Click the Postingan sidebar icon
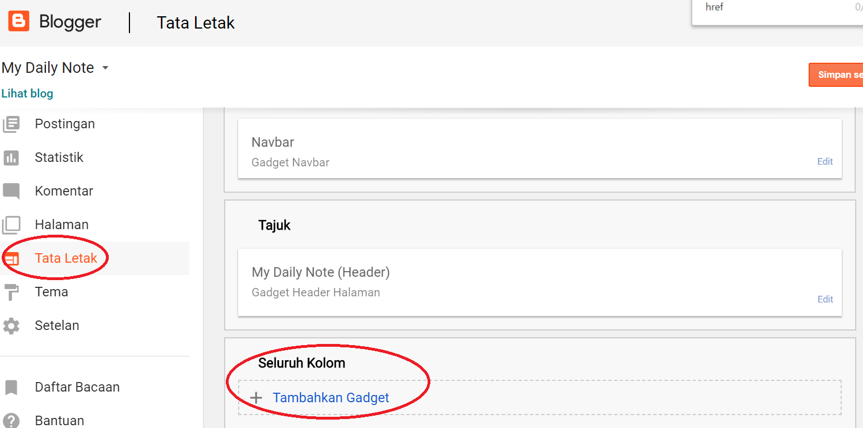The width and height of the screenshot is (863, 428). click(11, 124)
